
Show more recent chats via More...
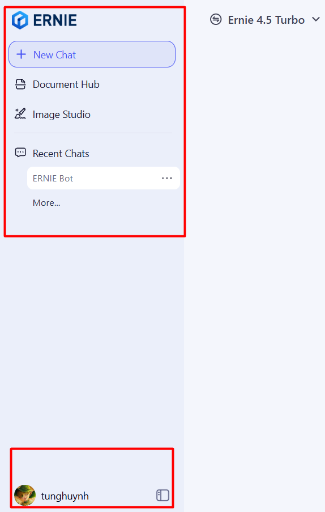46,203
